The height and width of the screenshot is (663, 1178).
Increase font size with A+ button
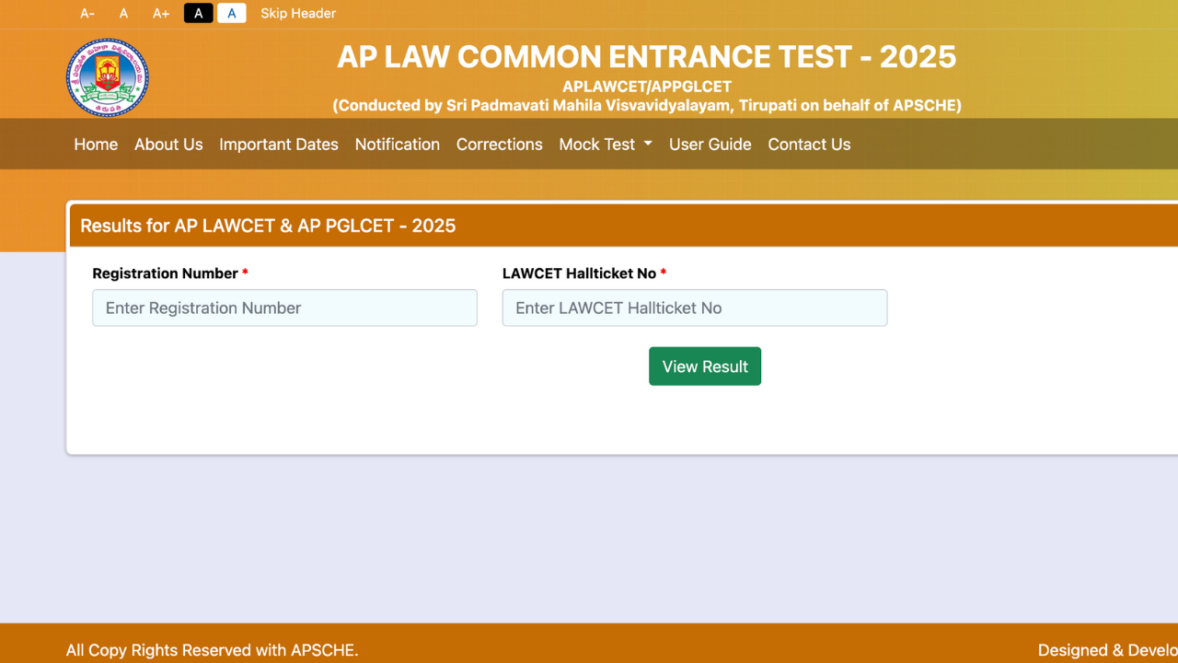click(x=161, y=14)
